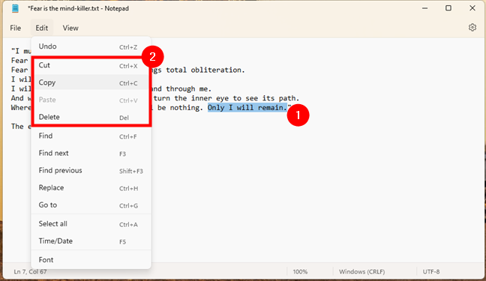Image resolution: width=486 pixels, height=281 pixels.
Task: Choose Find from the Edit menu
Action: point(91,136)
